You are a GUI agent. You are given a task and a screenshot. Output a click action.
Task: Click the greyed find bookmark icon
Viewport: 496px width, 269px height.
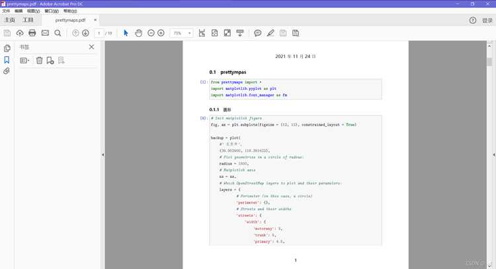(x=61, y=60)
